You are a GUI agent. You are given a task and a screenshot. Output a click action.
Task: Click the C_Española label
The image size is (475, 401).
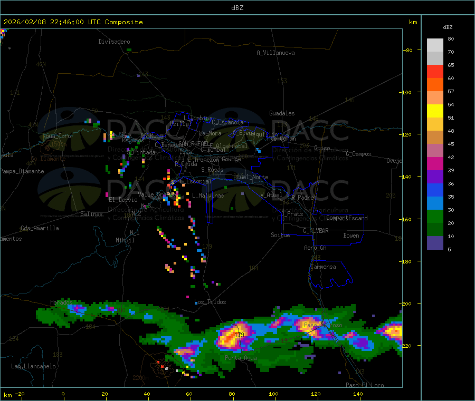[227, 122]
